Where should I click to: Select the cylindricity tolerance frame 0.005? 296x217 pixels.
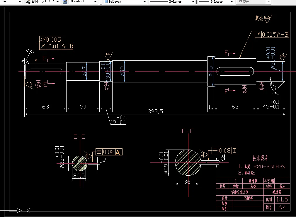tap(50, 40)
